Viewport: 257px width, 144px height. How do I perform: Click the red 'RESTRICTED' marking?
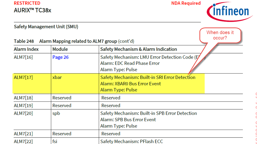click(27, 3)
